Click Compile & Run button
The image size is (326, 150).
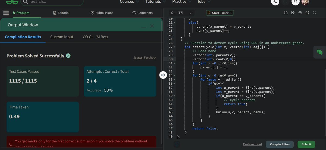coord(280,144)
